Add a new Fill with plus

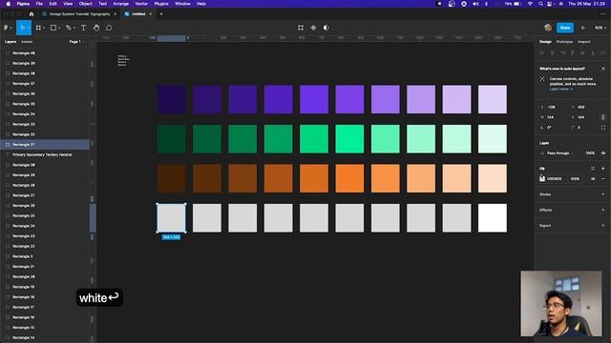tap(603, 169)
